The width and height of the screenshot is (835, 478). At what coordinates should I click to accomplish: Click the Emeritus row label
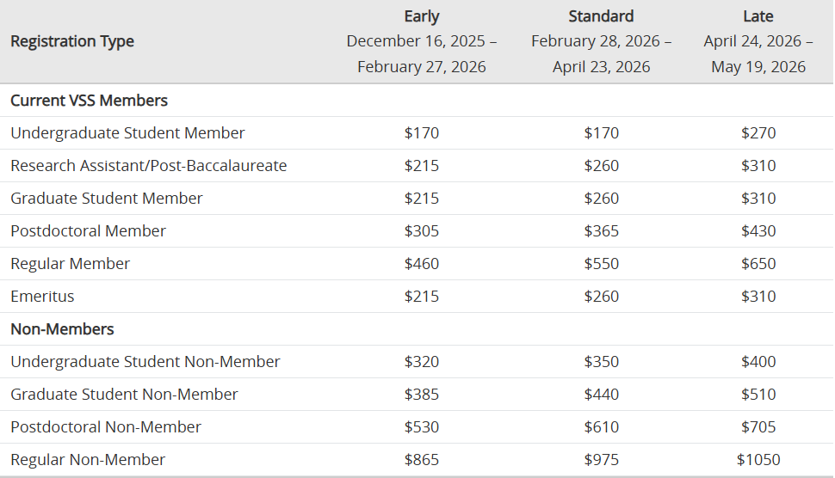point(42,297)
